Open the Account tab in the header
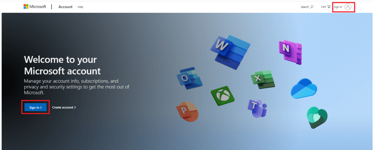This screenshot has width=374, height=150. click(x=65, y=7)
